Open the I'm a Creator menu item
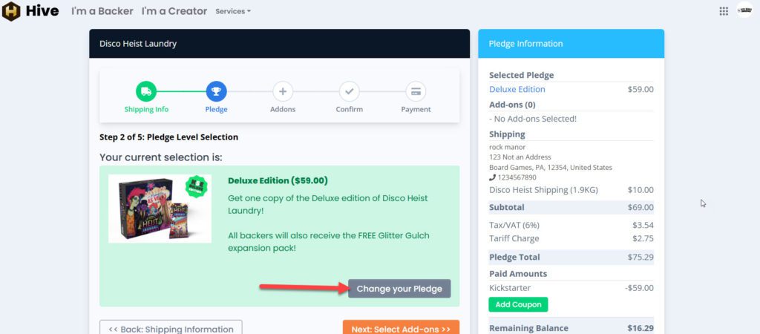Screen dimensions: 760x334 [x=175, y=11]
